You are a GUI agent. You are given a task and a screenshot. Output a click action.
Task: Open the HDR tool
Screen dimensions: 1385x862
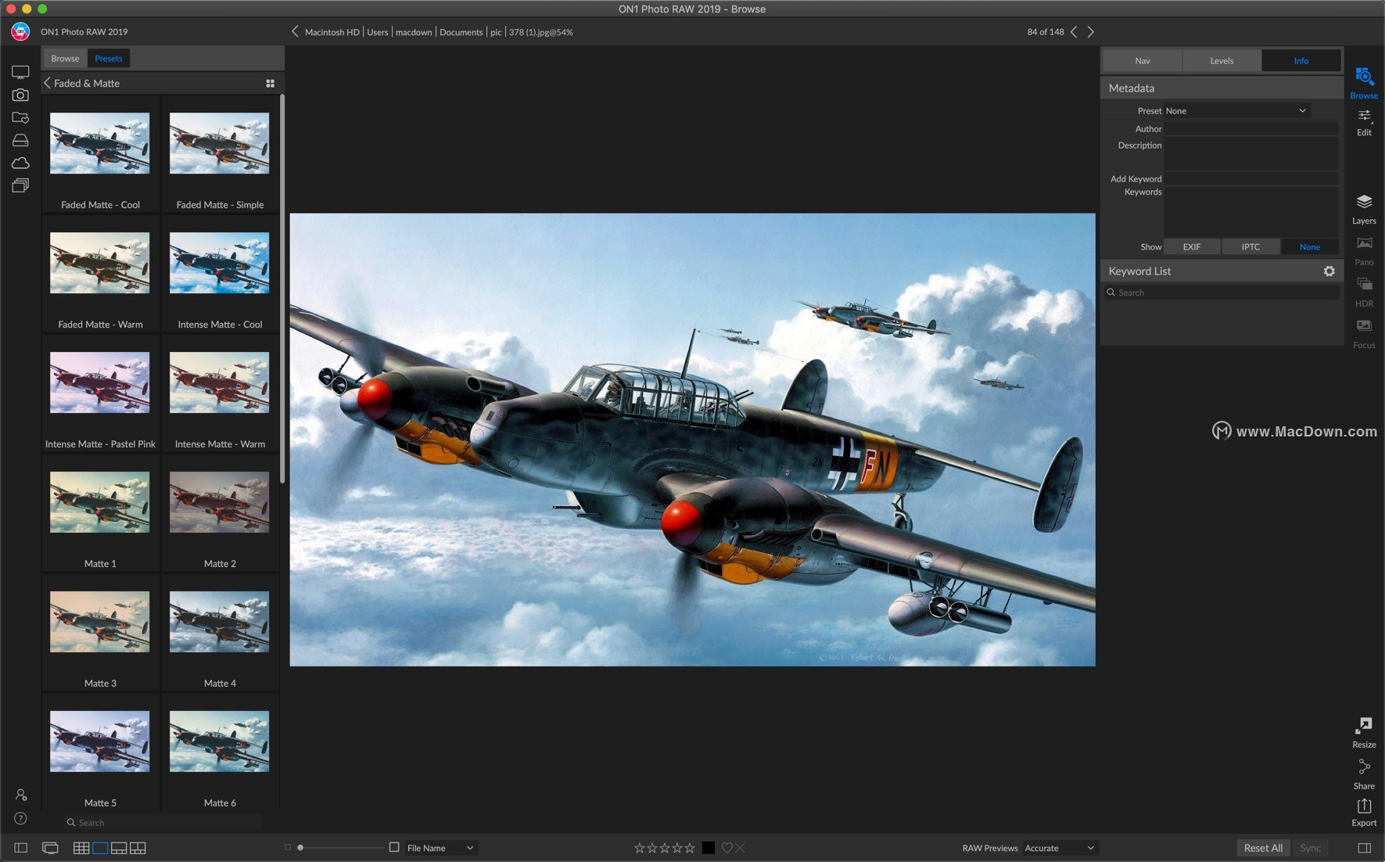(1364, 292)
